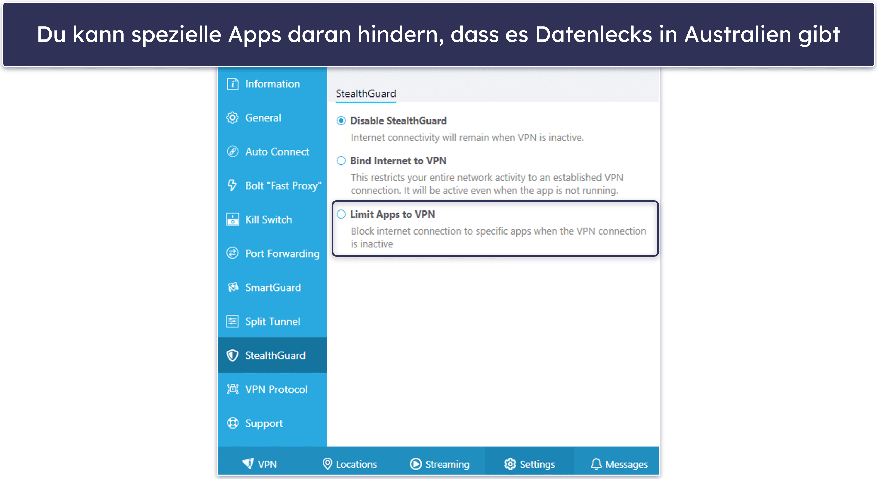Image resolution: width=877 pixels, height=479 pixels.
Task: Click the Streaming play icon
Action: click(x=415, y=464)
